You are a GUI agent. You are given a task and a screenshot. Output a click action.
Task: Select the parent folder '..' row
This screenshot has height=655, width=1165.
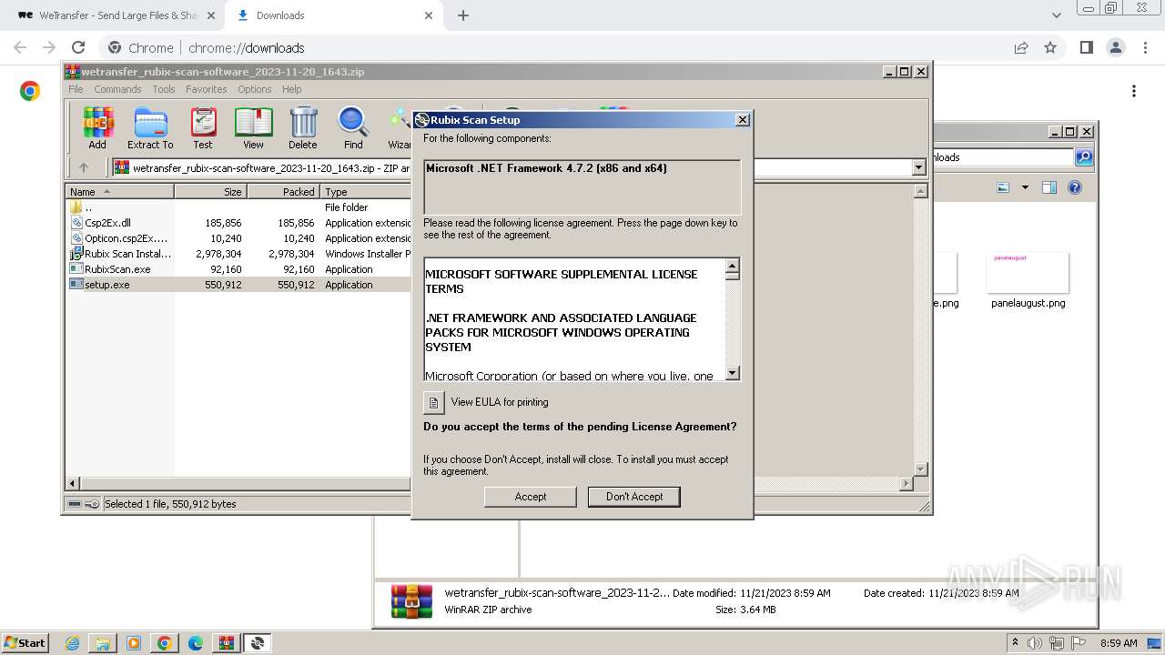[x=239, y=207]
